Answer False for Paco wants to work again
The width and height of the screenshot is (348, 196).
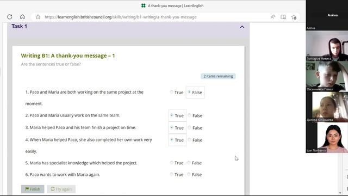(189, 174)
